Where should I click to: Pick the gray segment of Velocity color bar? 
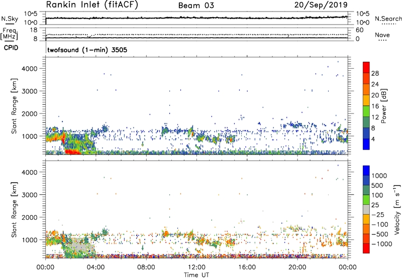366,209
